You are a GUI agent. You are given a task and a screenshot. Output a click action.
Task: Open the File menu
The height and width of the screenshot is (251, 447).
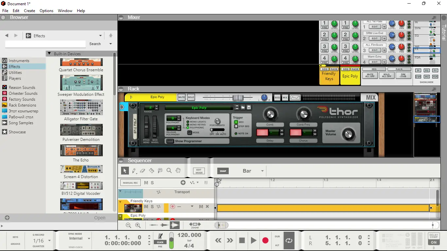click(5, 11)
